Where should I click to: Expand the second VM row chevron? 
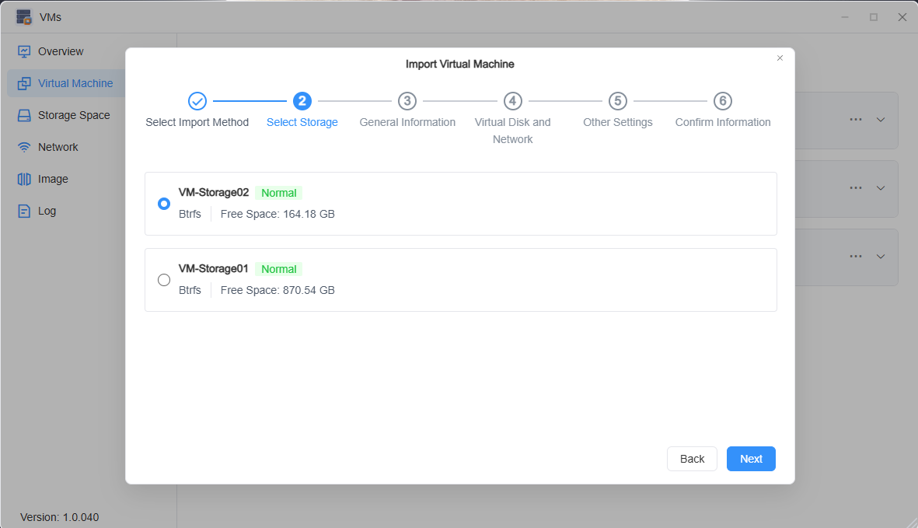coord(881,188)
